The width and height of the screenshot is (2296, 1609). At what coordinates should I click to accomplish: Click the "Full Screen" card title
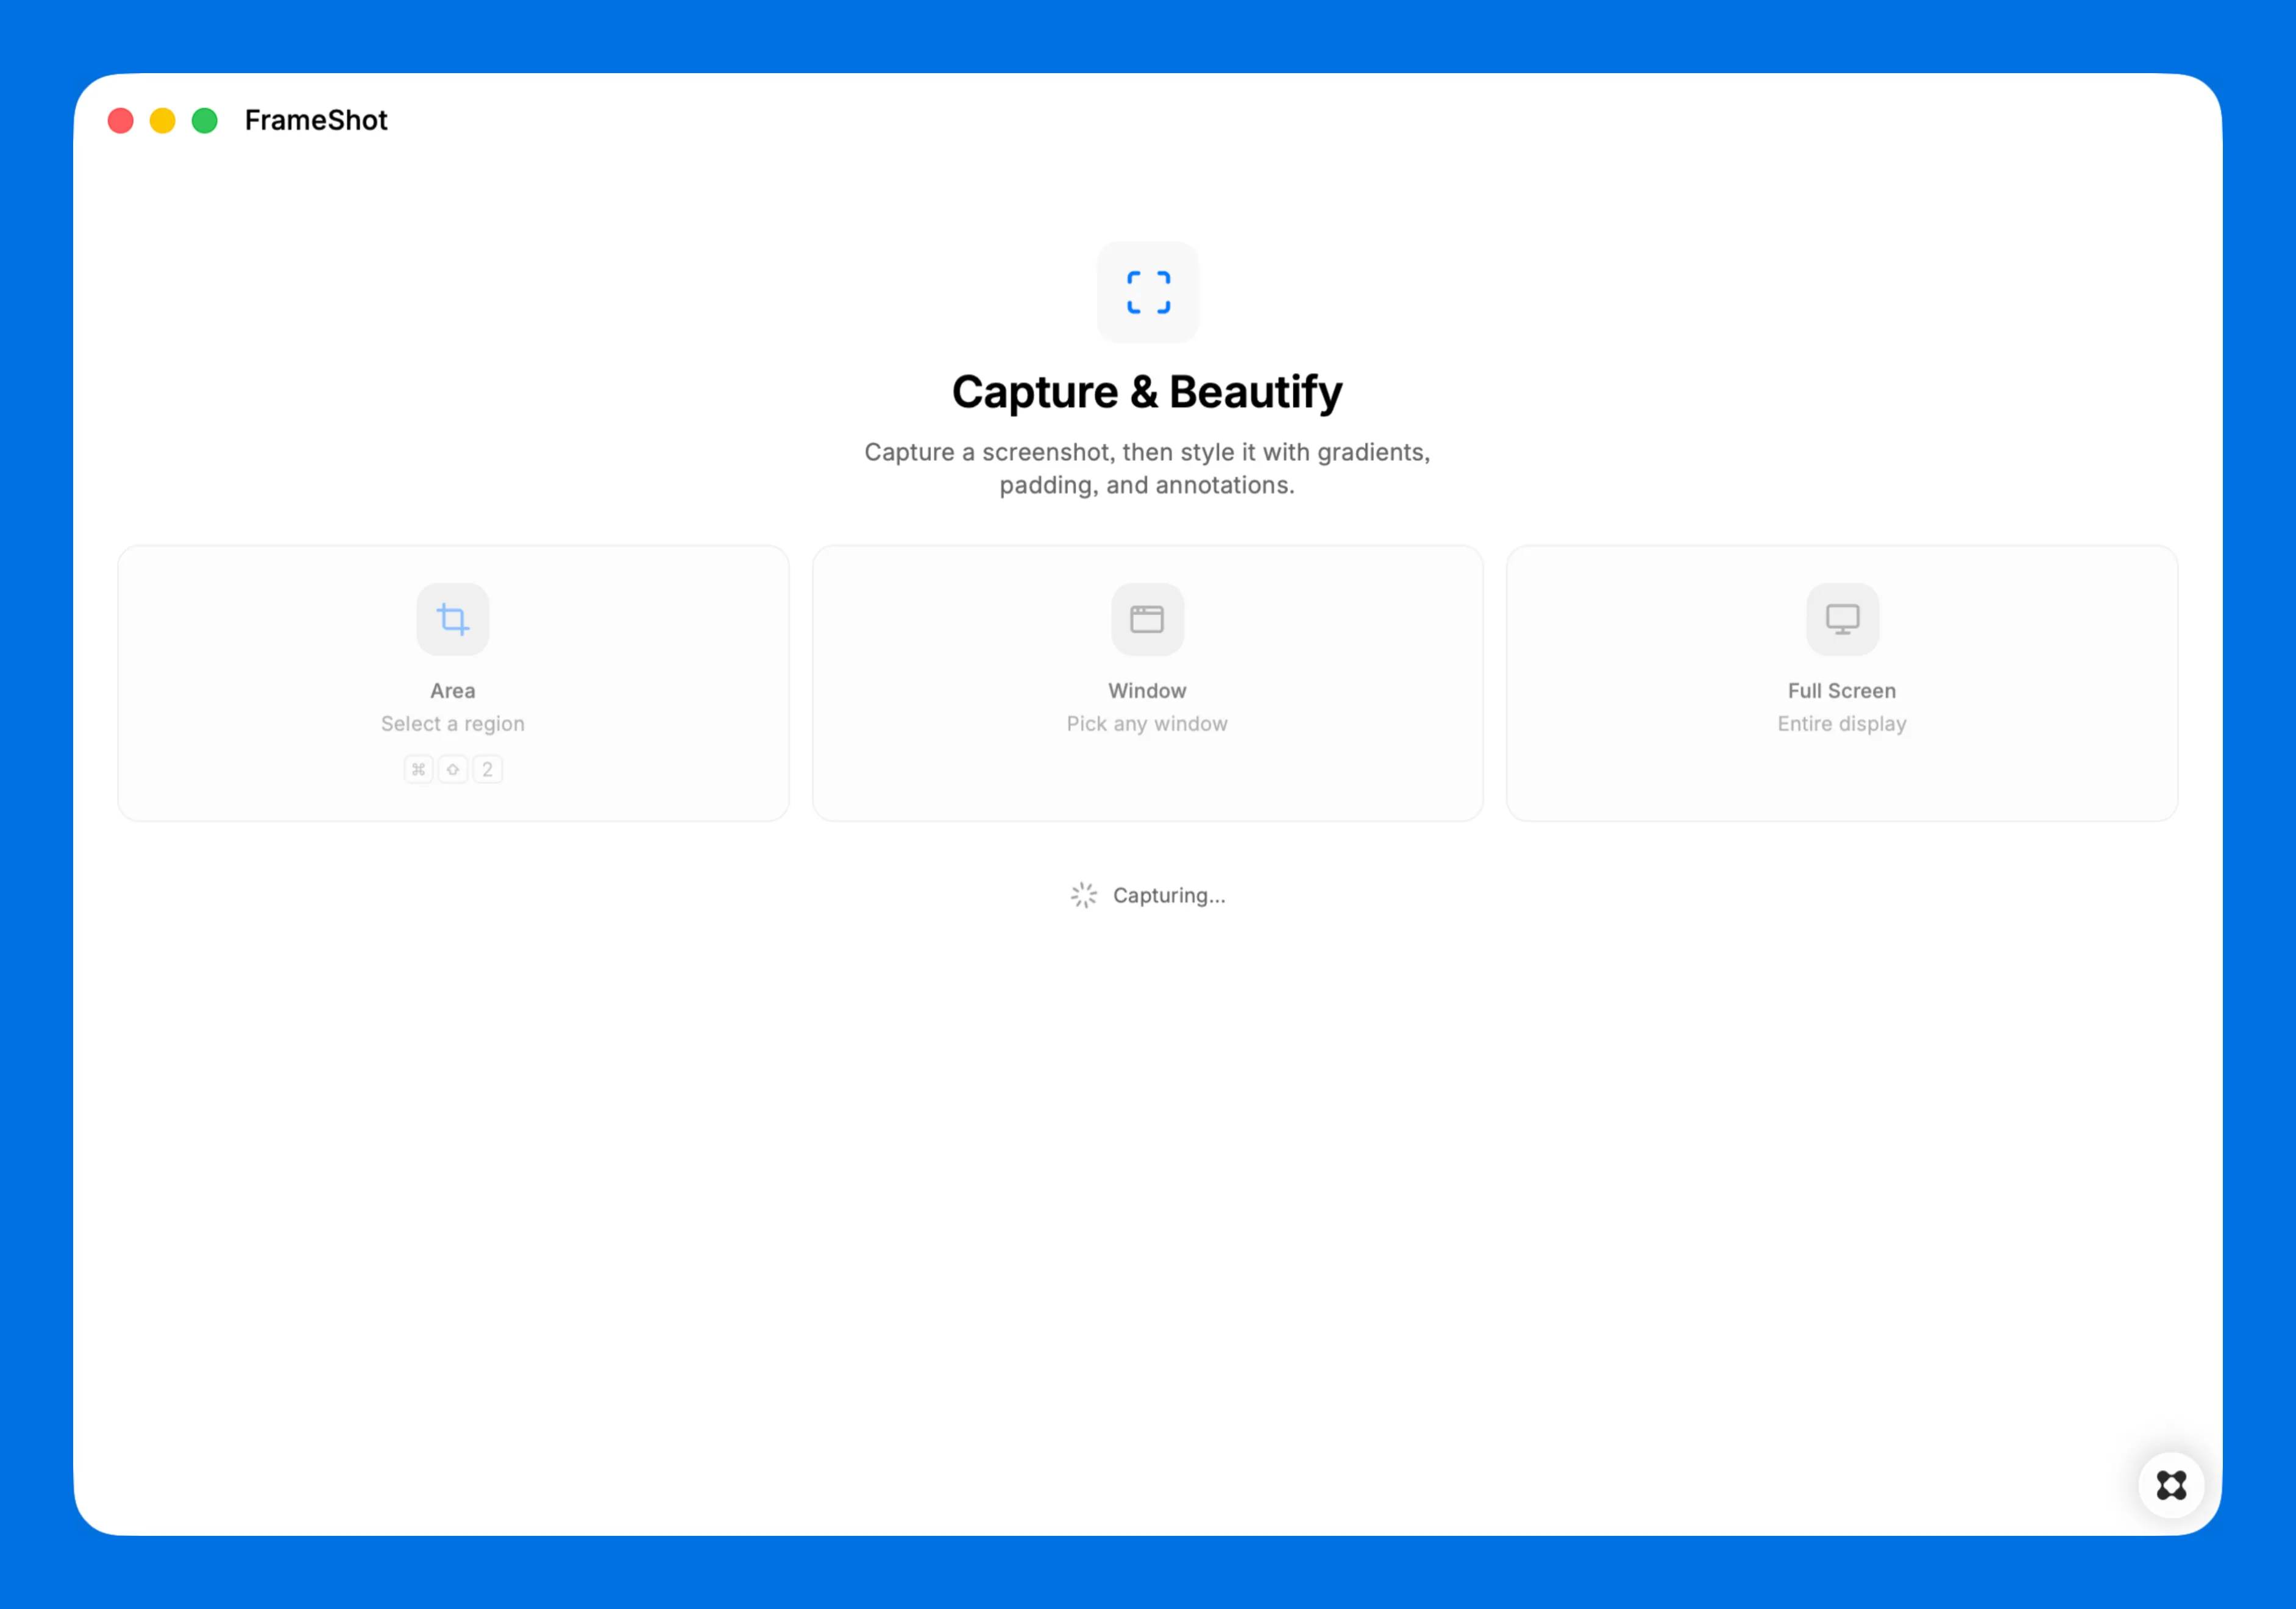click(1842, 691)
